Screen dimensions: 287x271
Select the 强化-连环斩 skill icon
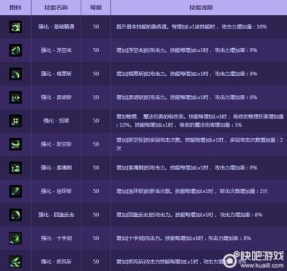16,191
